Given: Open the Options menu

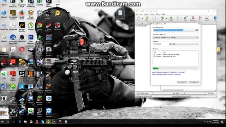Looking at the screenshot, I should pyautogui.click(x=158, y=14).
